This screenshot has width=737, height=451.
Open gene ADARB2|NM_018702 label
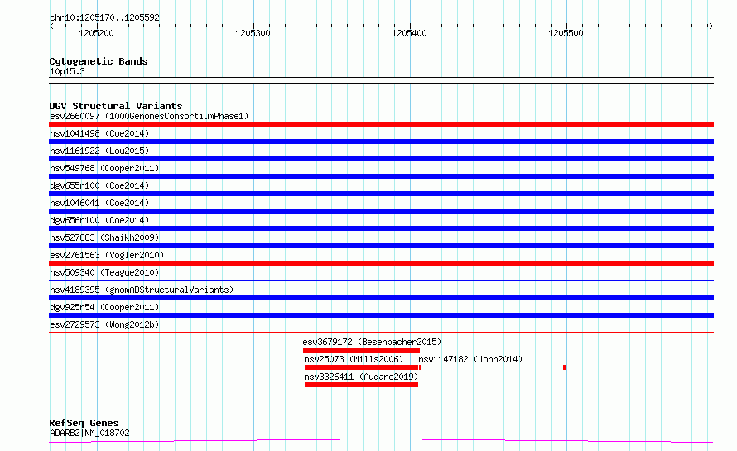tap(89, 433)
